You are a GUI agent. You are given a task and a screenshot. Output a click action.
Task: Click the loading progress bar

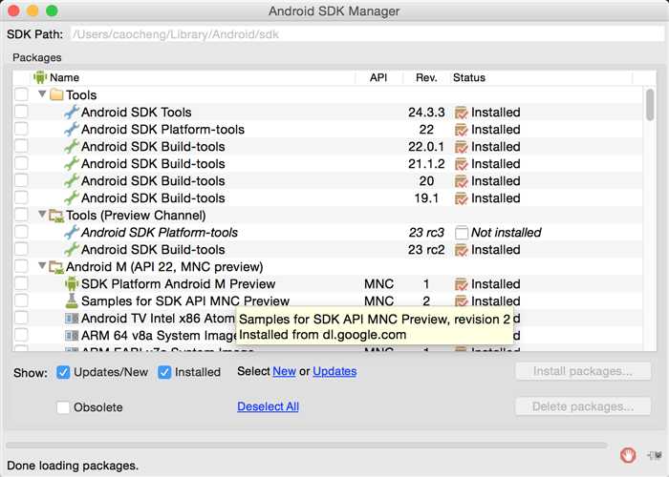(307, 446)
